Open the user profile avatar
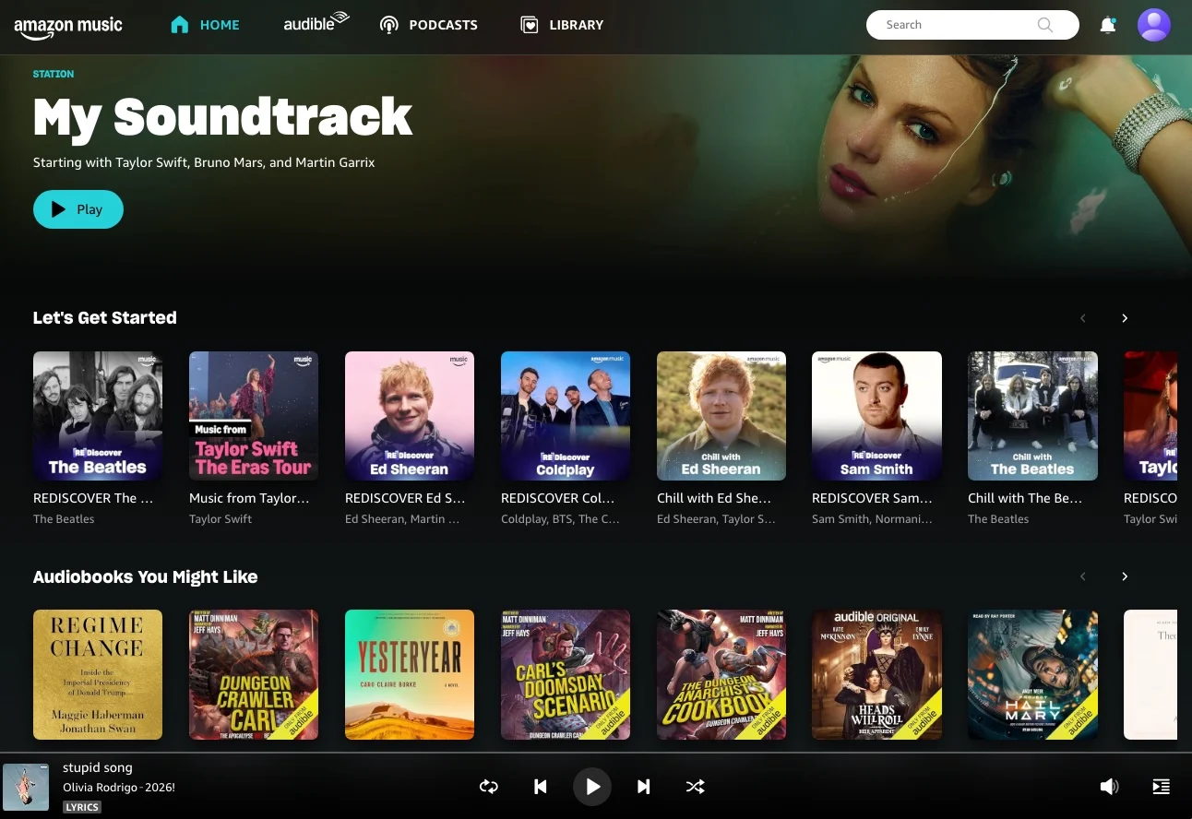 [1154, 25]
